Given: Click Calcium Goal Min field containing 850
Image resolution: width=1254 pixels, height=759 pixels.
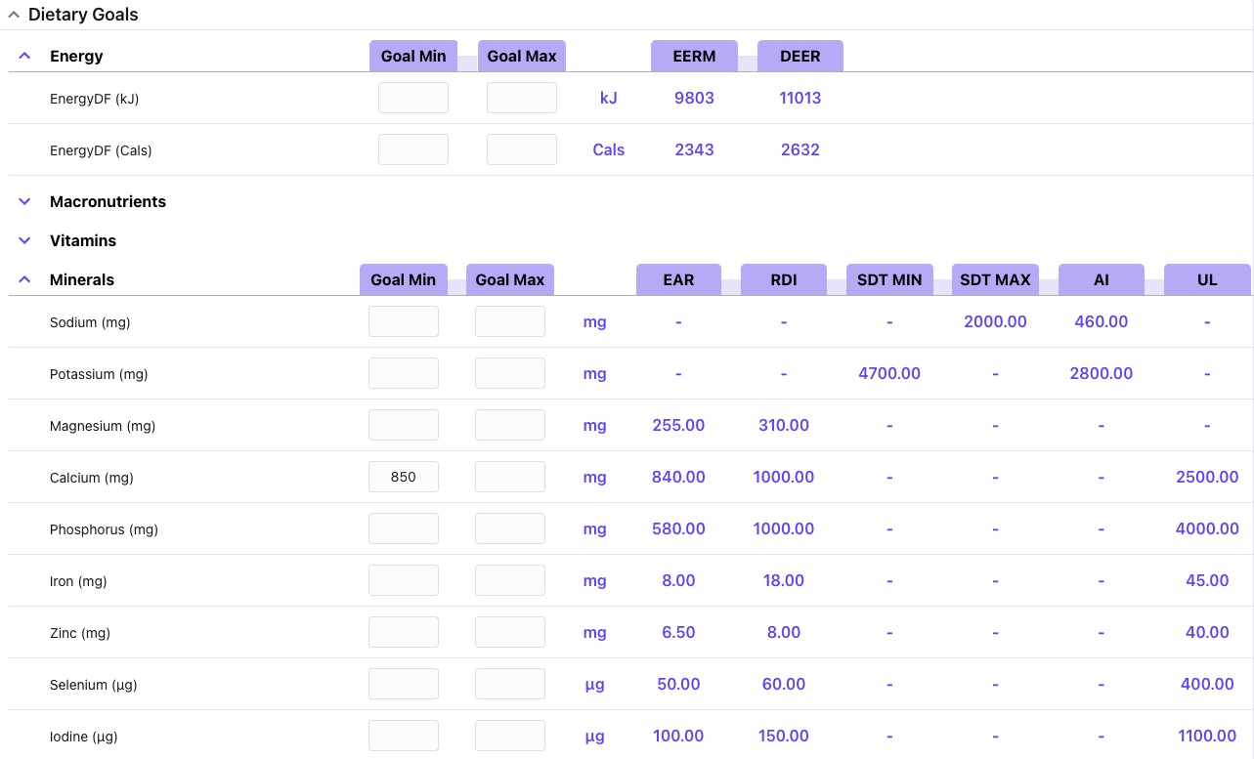Looking at the screenshot, I should pos(404,477).
